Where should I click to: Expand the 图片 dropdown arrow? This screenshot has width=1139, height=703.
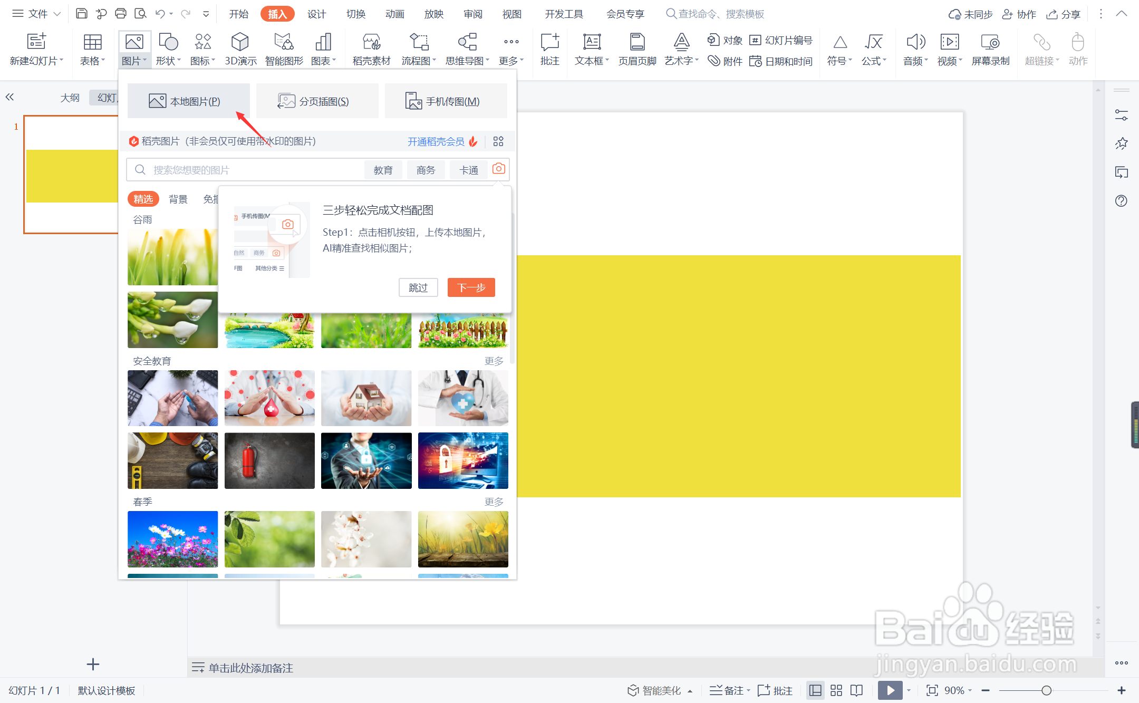(145, 60)
